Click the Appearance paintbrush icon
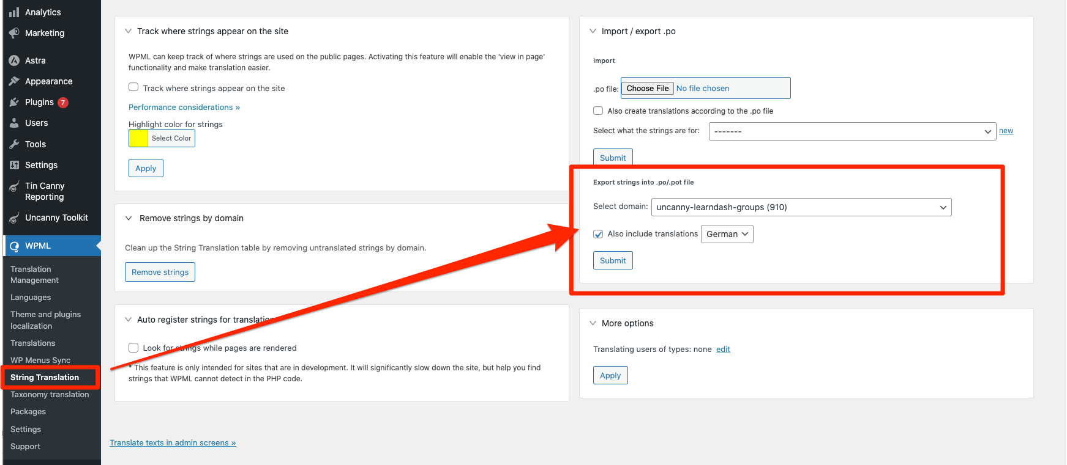The width and height of the screenshot is (1067, 465). [14, 81]
